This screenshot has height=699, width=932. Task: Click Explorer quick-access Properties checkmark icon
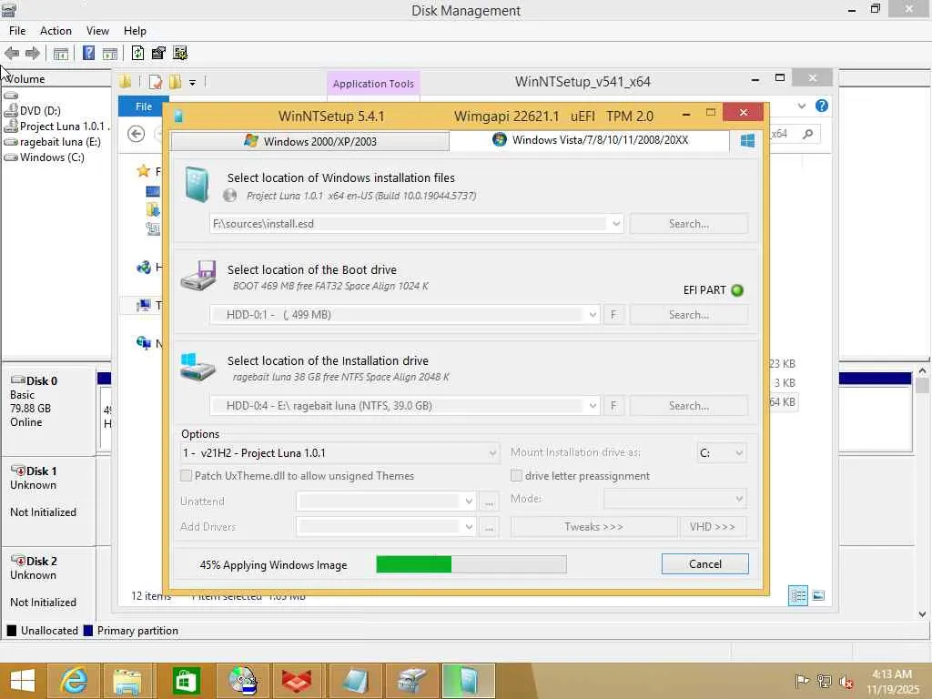click(x=155, y=82)
